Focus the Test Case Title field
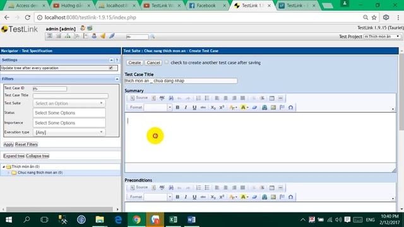The image size is (404, 227). point(181,81)
